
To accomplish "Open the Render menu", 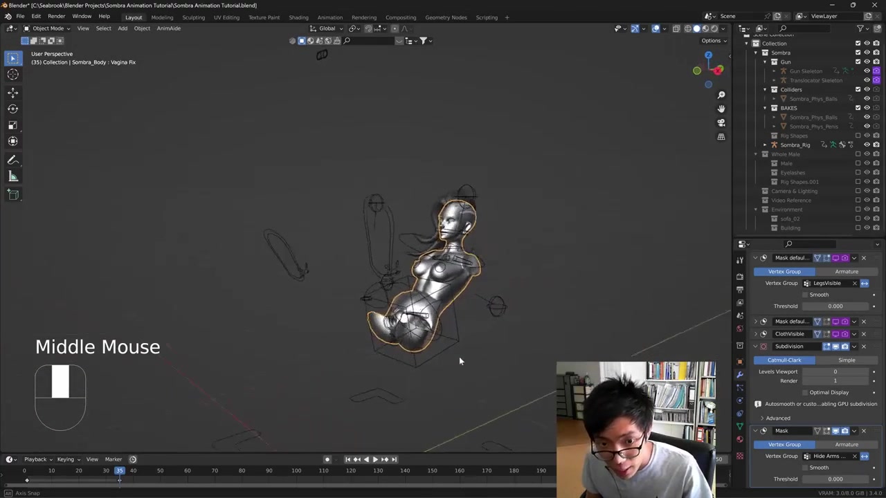I will point(56,17).
